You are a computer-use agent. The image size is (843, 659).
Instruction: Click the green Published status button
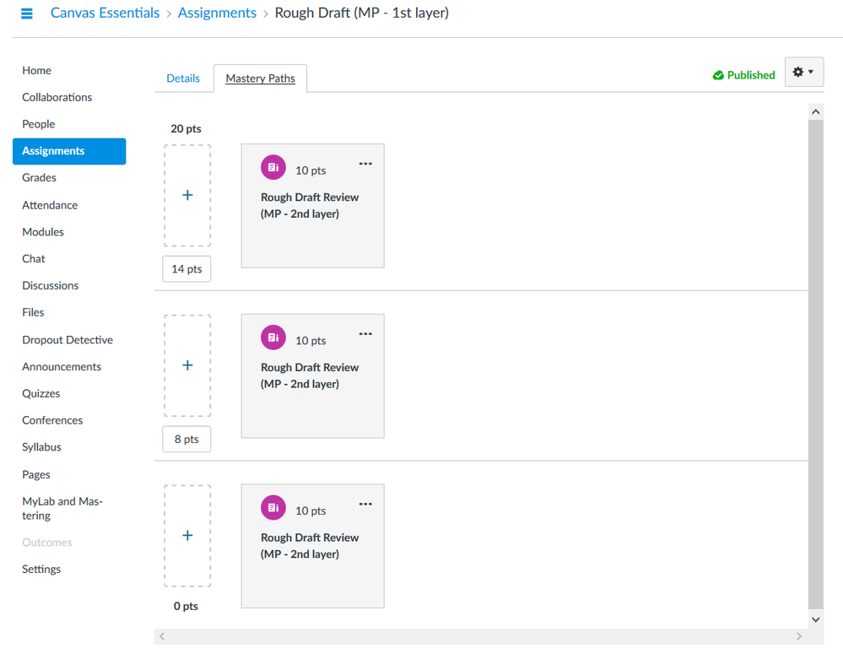(x=743, y=75)
